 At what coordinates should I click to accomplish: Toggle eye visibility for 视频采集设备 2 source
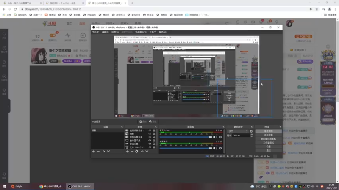pyautogui.click(x=150, y=130)
